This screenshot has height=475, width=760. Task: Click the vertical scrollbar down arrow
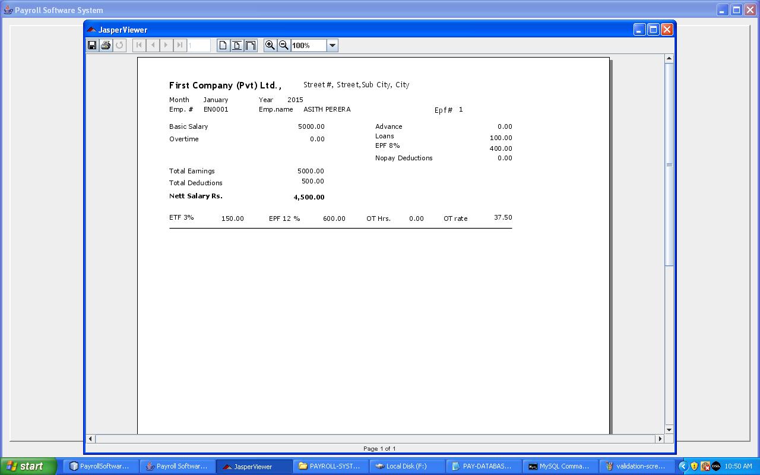669,429
